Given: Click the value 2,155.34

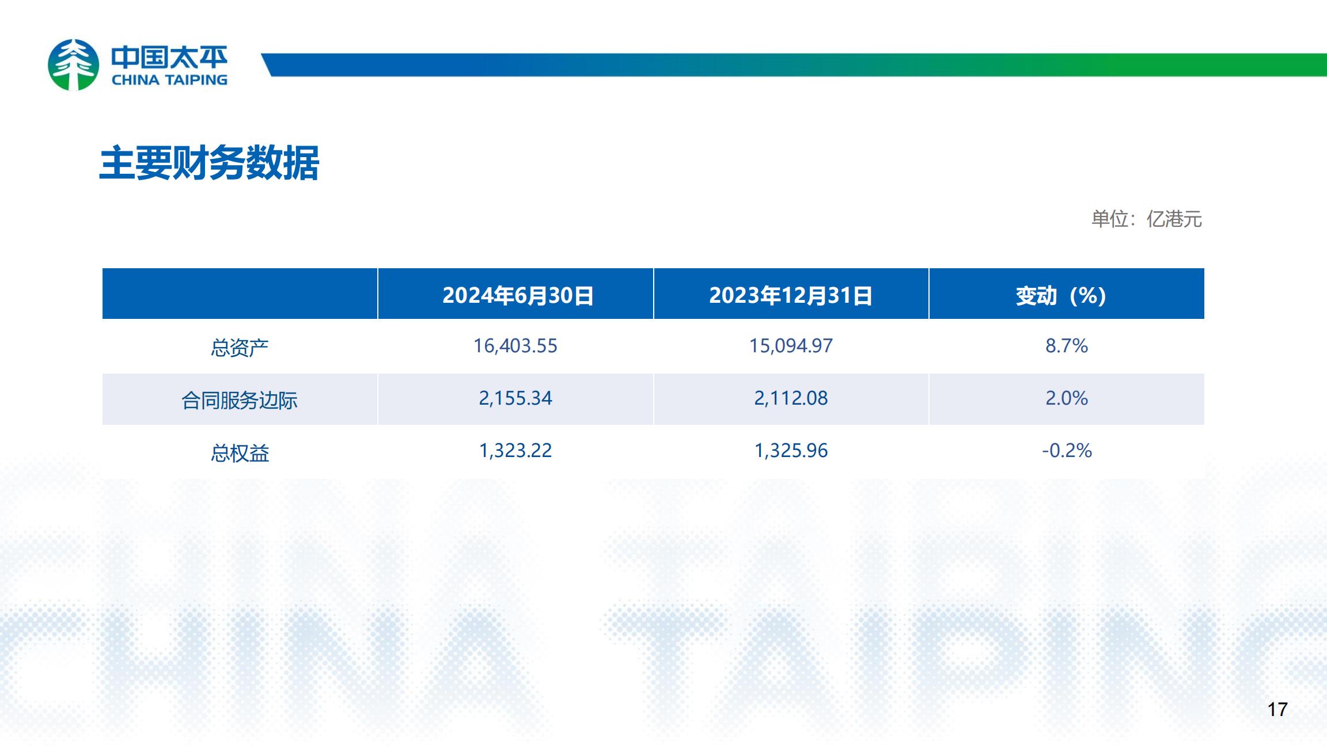Looking at the screenshot, I should 515,398.
